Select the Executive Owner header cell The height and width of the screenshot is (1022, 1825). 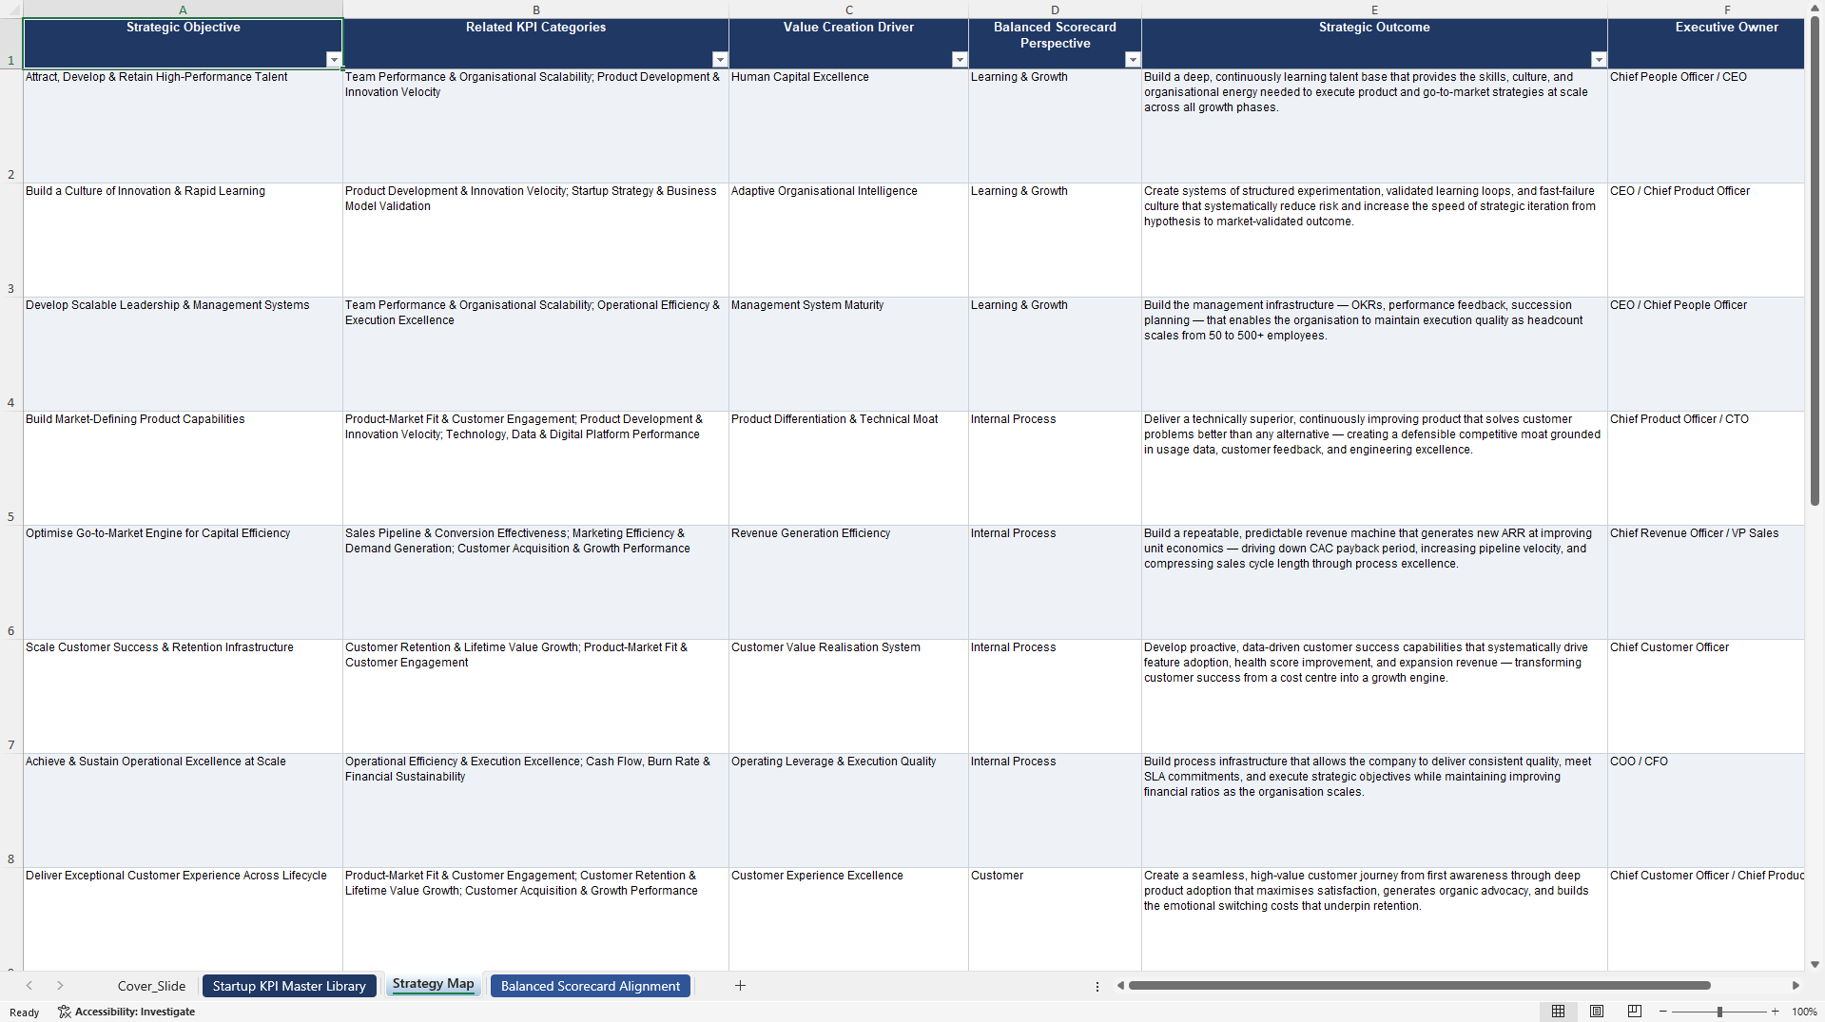1706,43
